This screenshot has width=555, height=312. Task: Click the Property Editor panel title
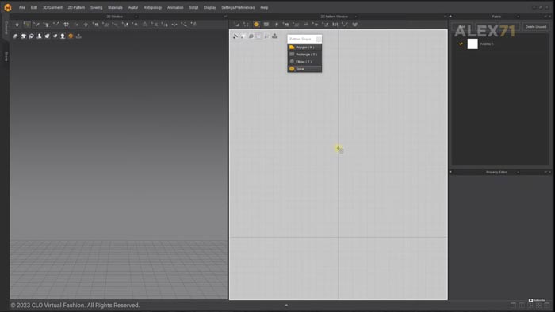(496, 172)
